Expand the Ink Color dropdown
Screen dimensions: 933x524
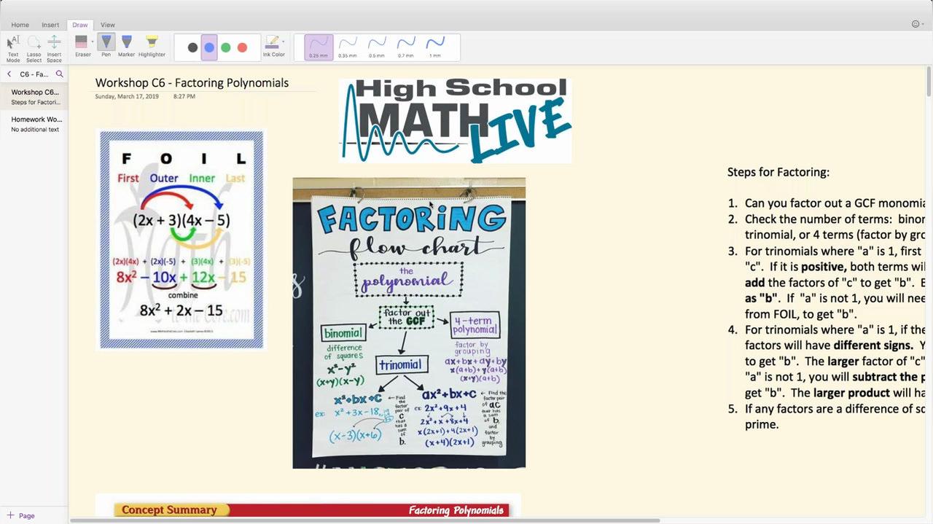[284, 42]
